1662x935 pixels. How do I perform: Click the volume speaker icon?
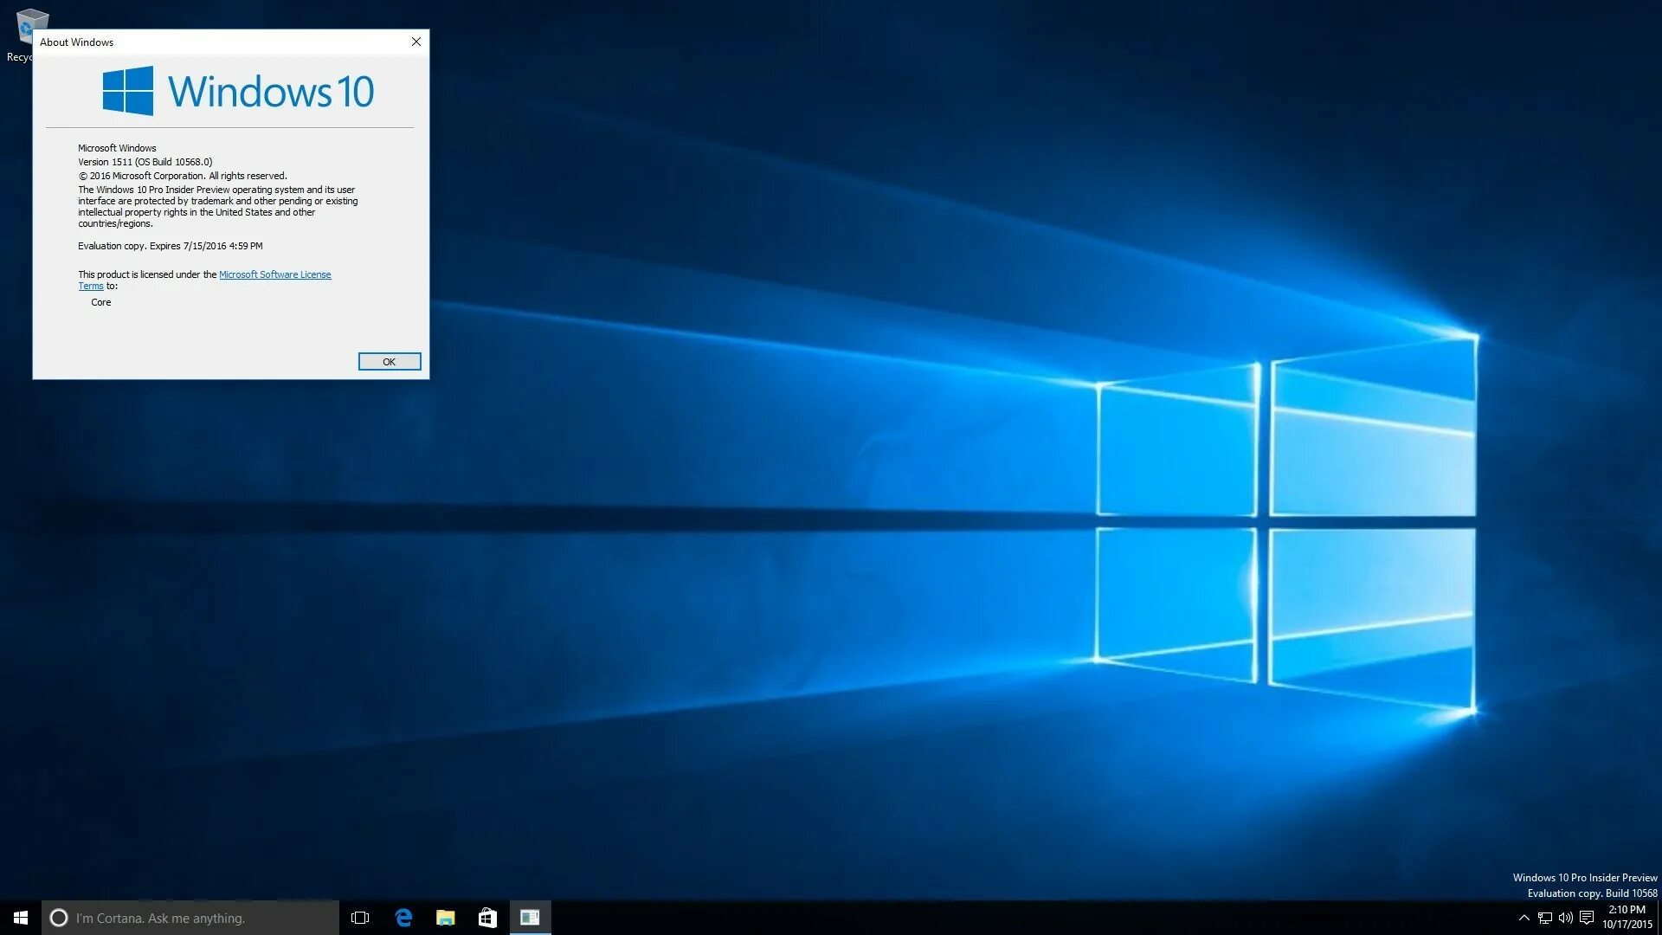coord(1565,918)
